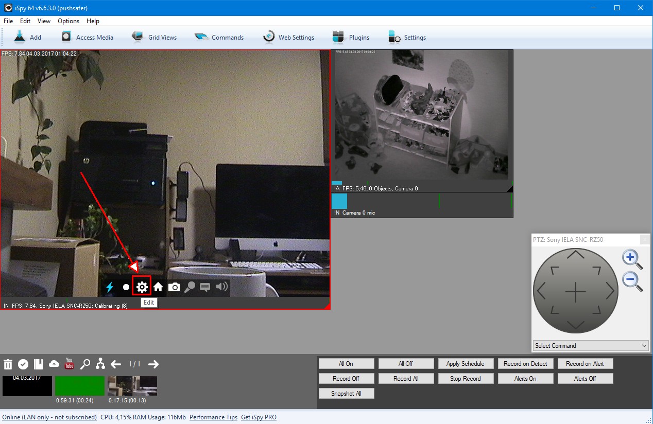Open the Get iSpy PRO link
Screen dimensions: 653x424
(x=259, y=417)
